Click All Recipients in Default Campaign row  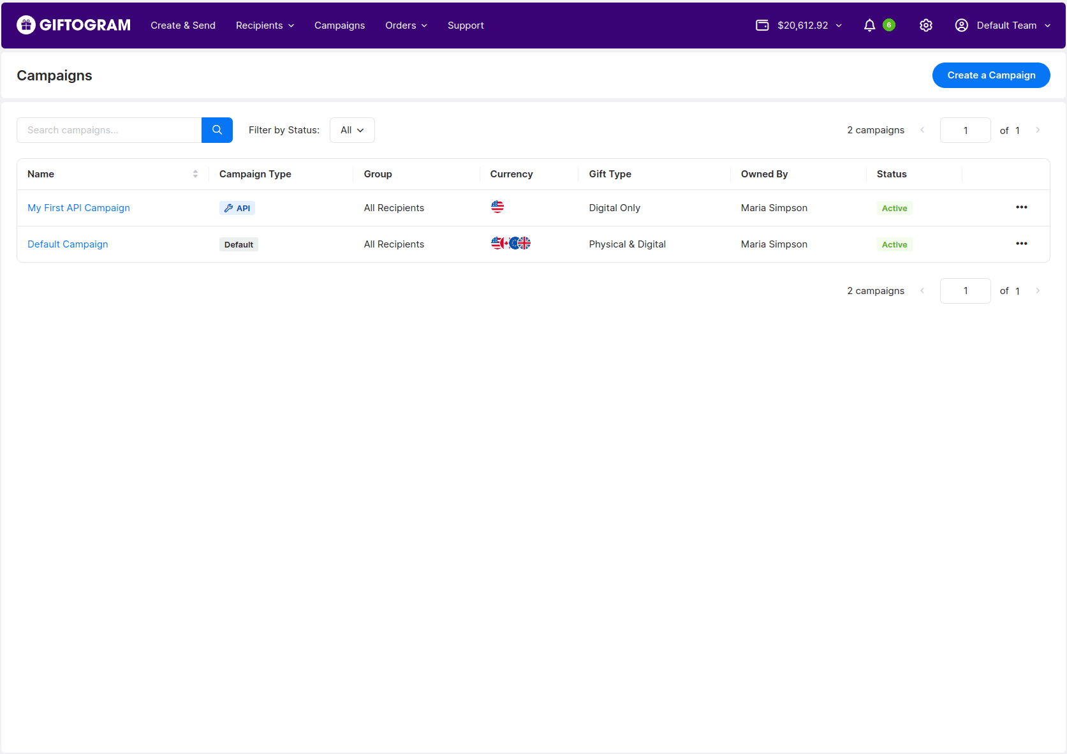pos(394,244)
